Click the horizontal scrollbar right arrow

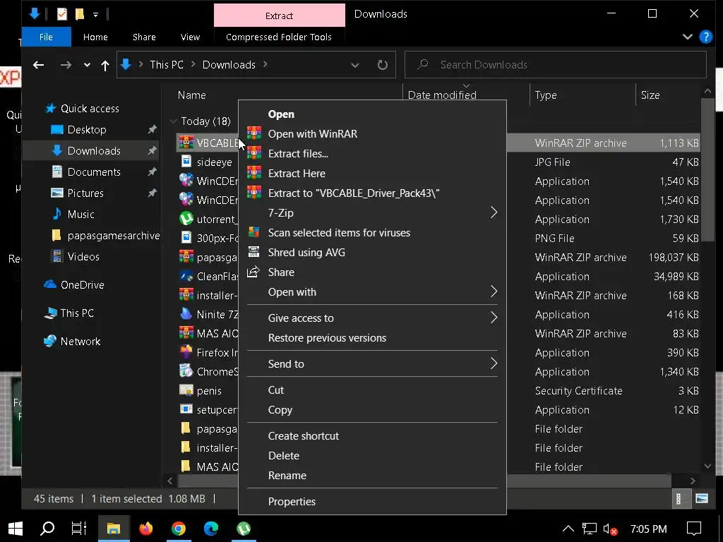[693, 481]
